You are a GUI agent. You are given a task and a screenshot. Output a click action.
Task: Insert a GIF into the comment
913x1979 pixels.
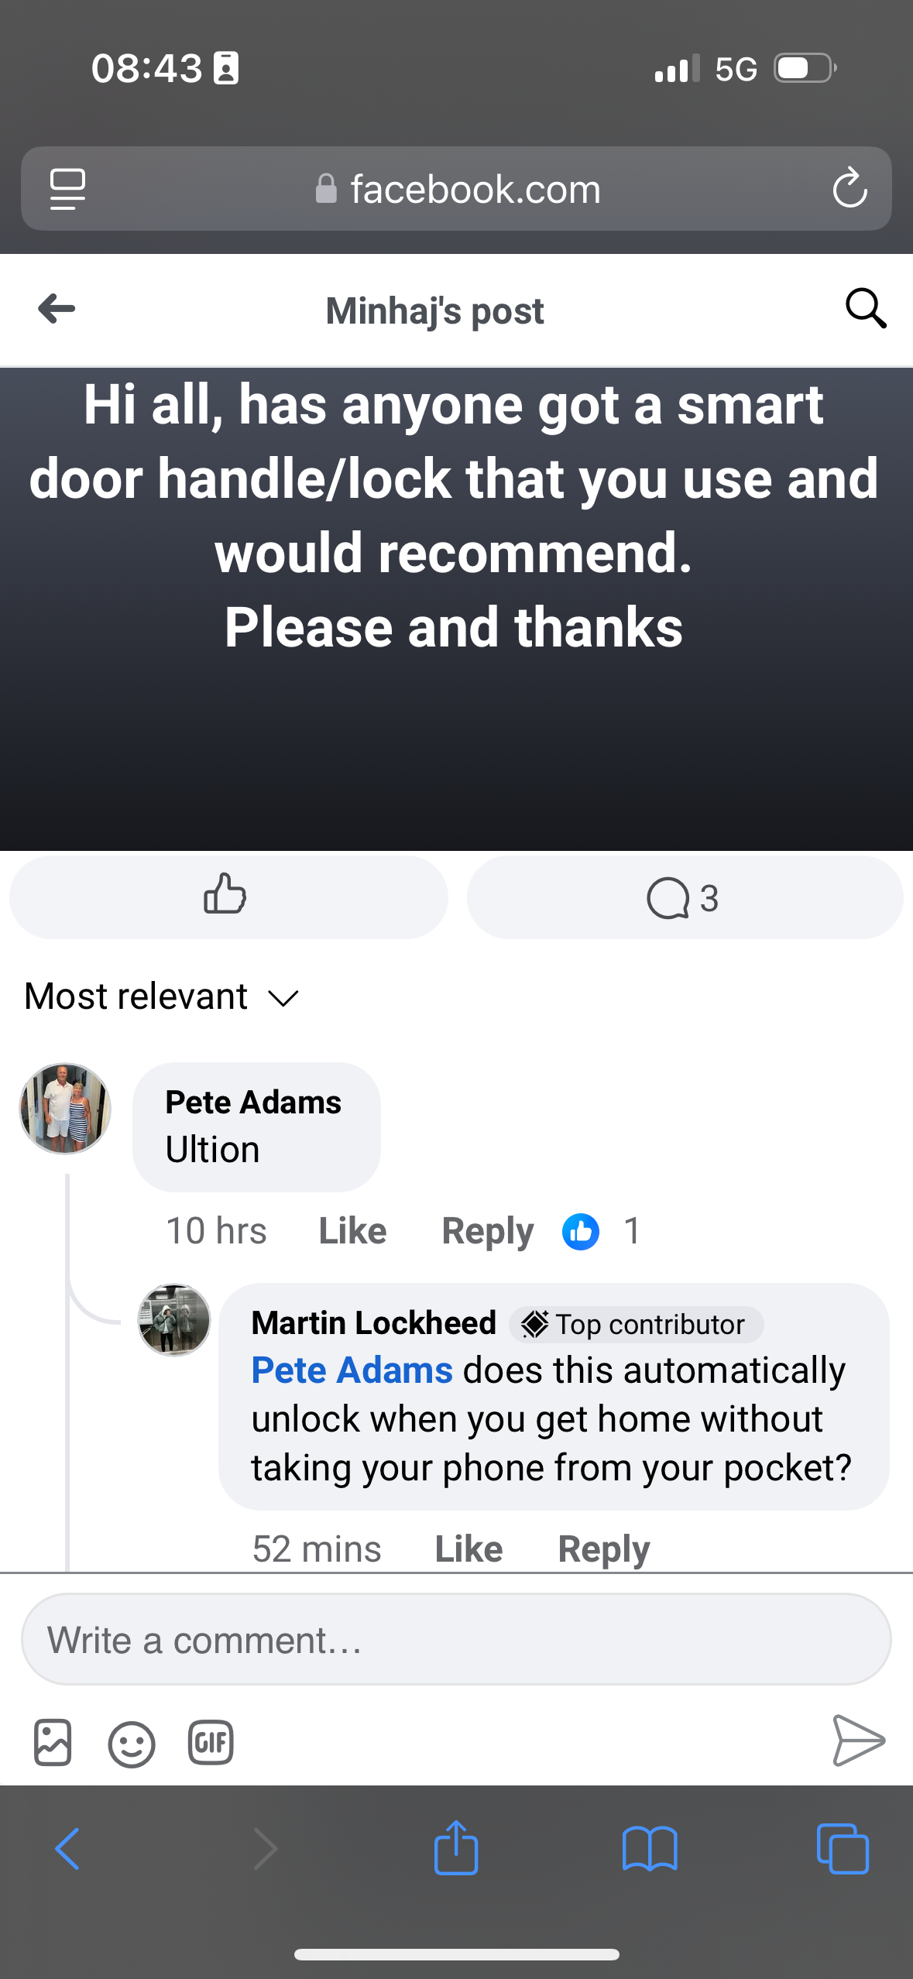click(x=211, y=1742)
